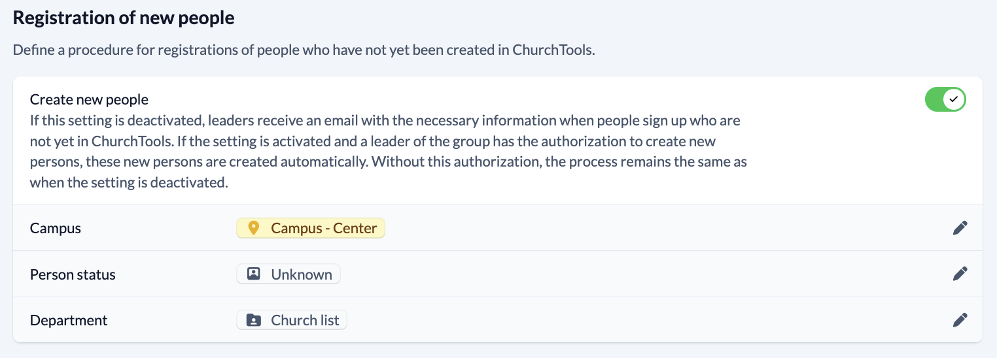Select the "Campus - Center" chip text
The image size is (997, 358).
click(x=324, y=228)
